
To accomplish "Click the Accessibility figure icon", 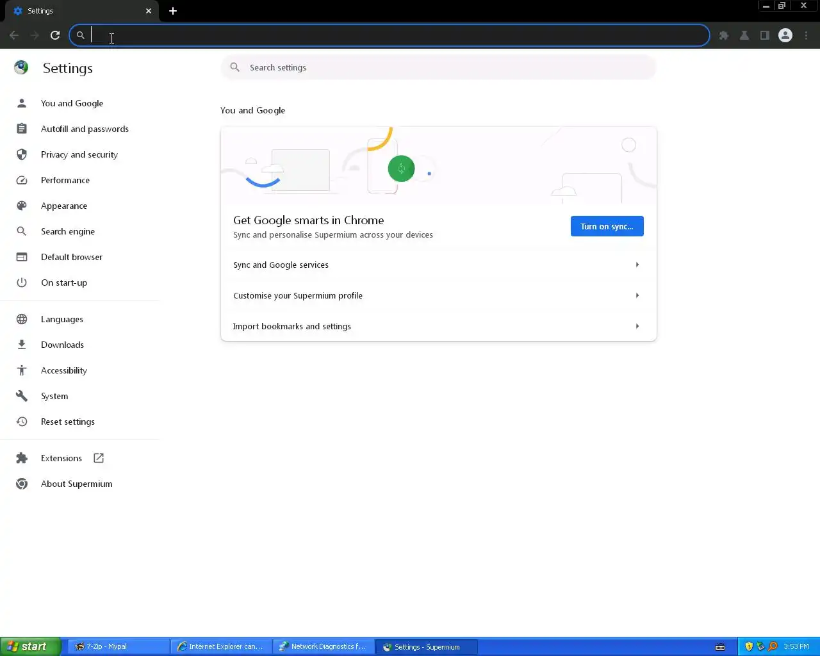I will pos(22,370).
